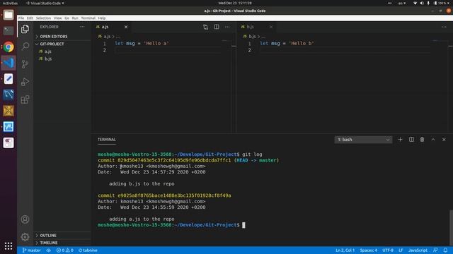Open more actions in b.js editor group

coord(444,27)
